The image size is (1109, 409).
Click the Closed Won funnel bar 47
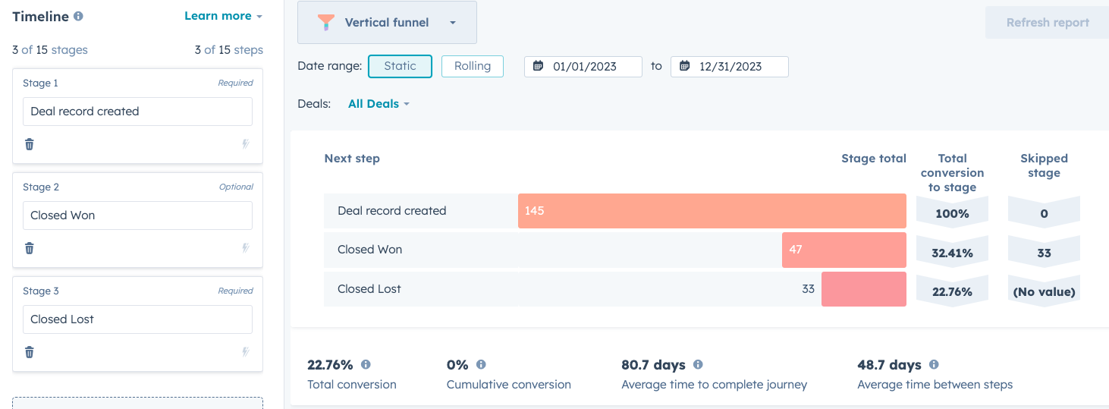844,250
